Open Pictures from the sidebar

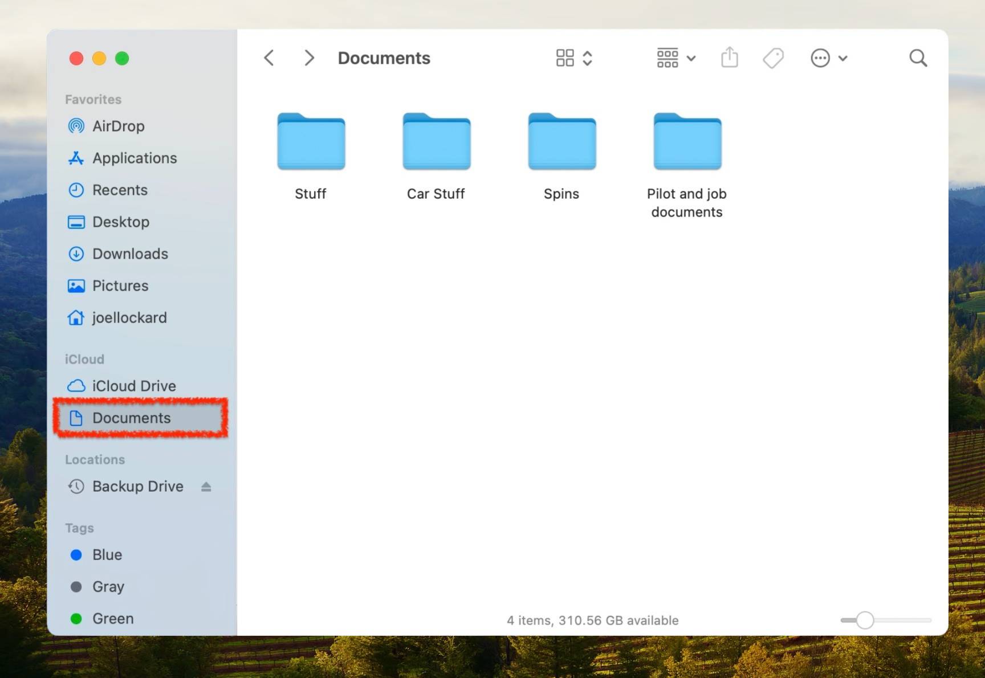[x=120, y=285]
